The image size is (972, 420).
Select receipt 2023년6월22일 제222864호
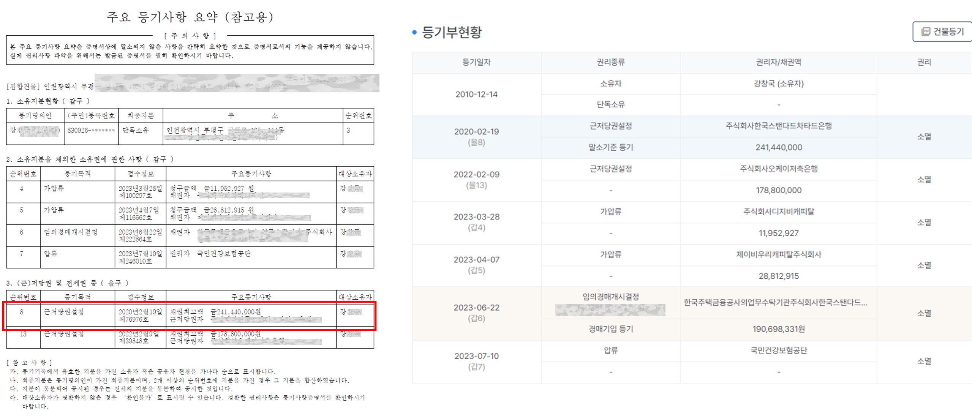pos(140,235)
